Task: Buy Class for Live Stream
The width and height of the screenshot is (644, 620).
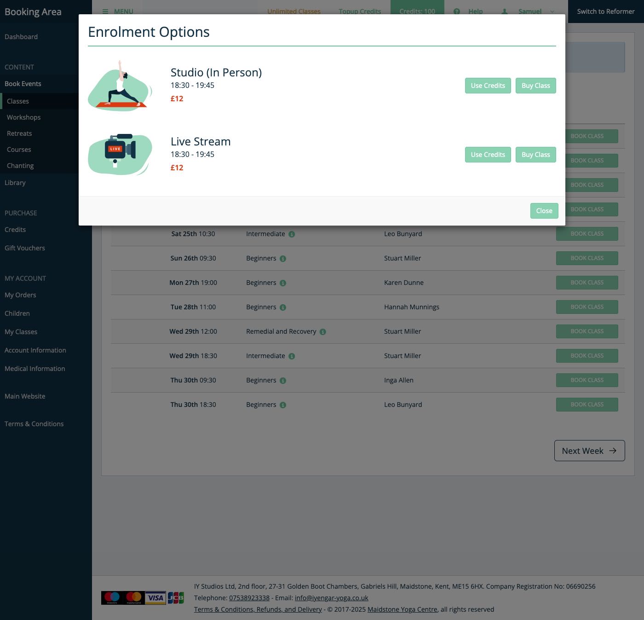Action: tap(535, 155)
